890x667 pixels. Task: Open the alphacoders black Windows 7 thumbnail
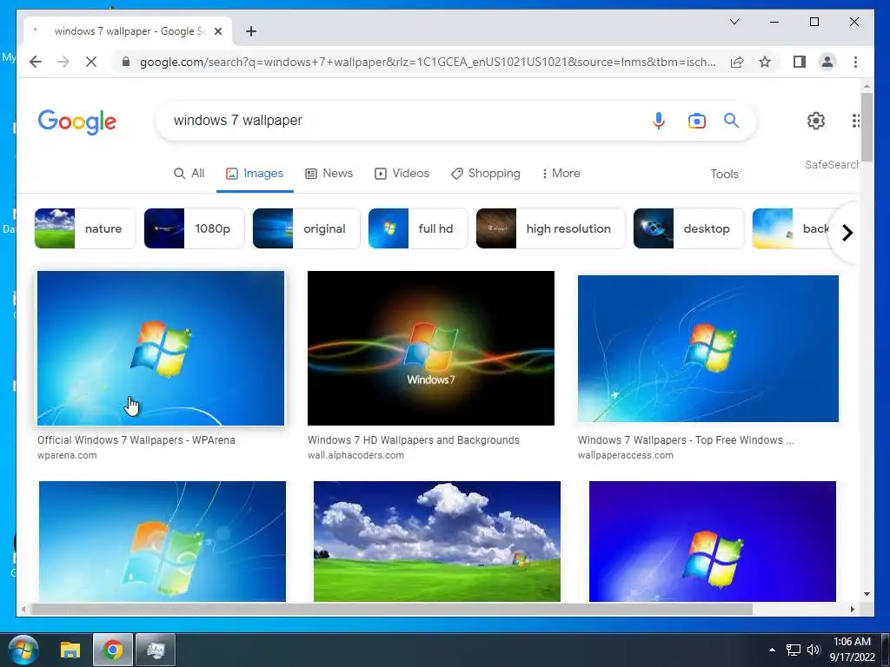pyautogui.click(x=431, y=348)
